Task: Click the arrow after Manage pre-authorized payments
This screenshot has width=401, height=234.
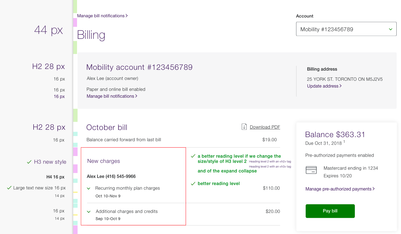Action: click(373, 189)
